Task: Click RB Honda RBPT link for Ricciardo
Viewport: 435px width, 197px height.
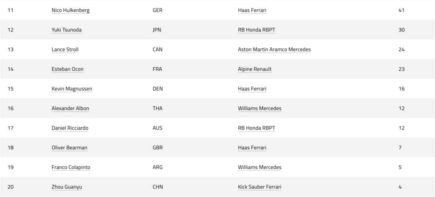Action: pos(256,128)
